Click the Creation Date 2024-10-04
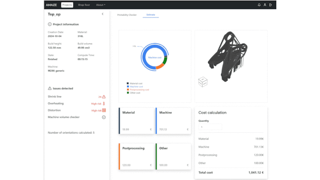Viewport: 320px width, 180px height. (55, 36)
